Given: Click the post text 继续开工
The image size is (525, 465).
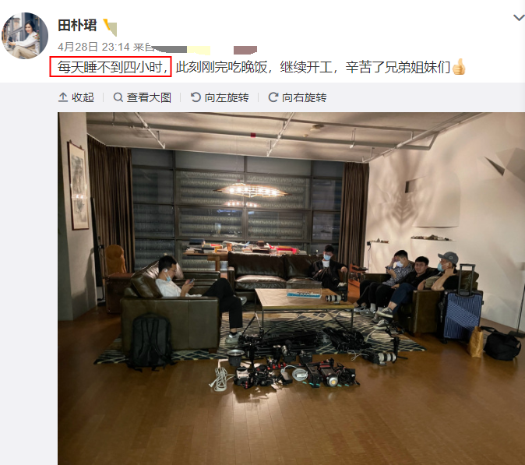Looking at the screenshot, I should [x=306, y=67].
